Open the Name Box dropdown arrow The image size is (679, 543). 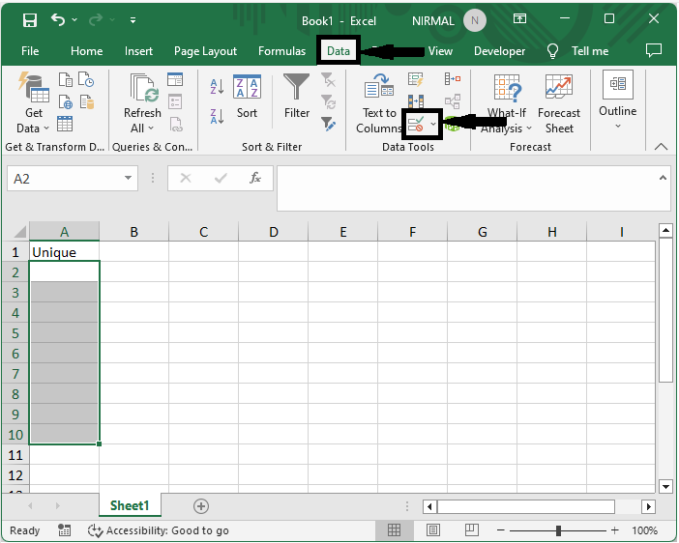pos(128,178)
